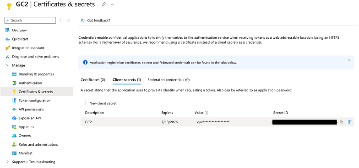Open Branding & properties

click(36, 74)
